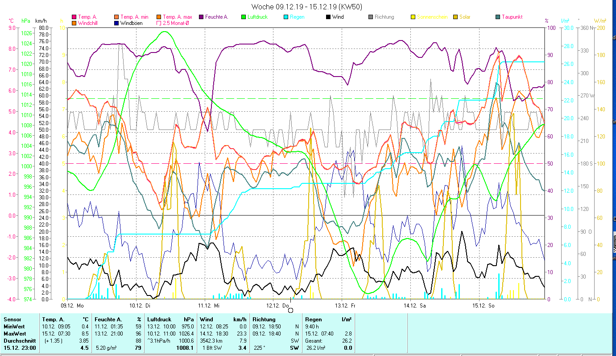The width and height of the screenshot is (616, 356).
Task: Click the bright green Luftdruck legend swatch
Action: (x=243, y=17)
